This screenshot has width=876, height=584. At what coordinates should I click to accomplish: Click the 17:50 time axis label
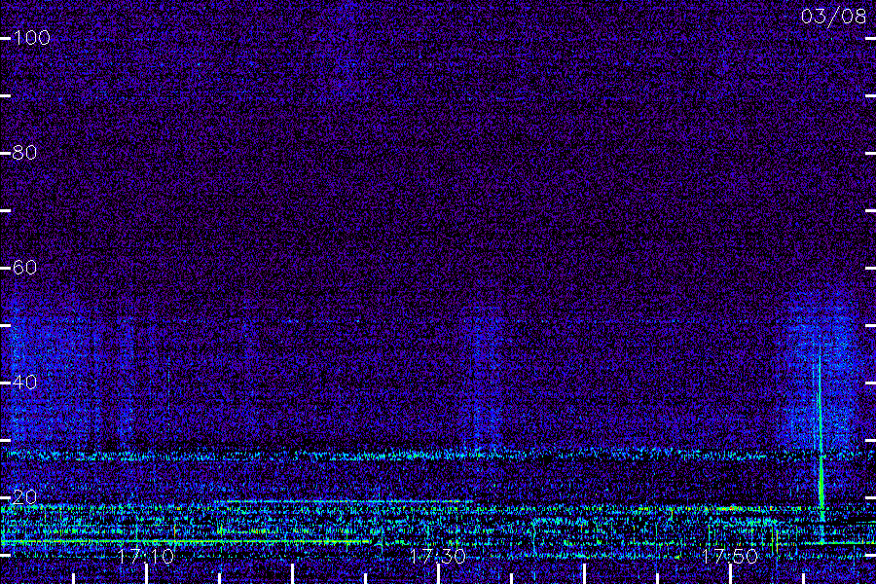point(730,556)
